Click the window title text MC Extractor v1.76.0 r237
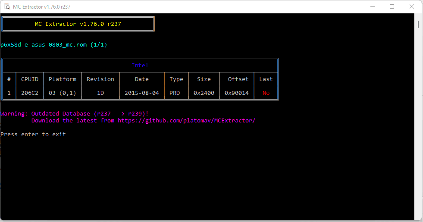The image size is (423, 222). pos(42,7)
